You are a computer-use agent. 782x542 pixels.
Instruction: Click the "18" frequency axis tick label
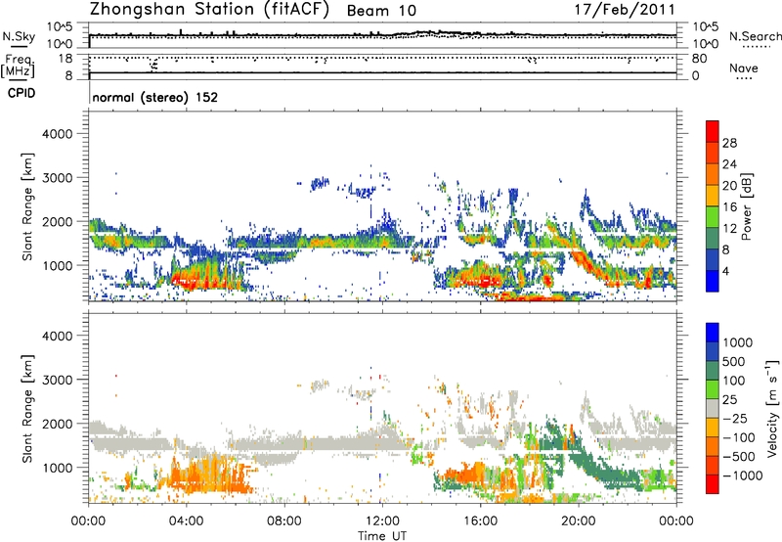tap(65, 59)
